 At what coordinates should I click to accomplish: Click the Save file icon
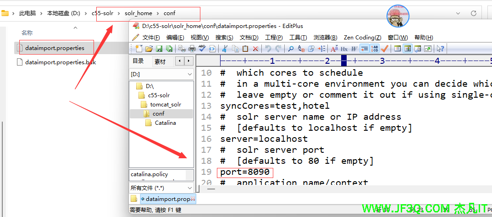coord(159,49)
